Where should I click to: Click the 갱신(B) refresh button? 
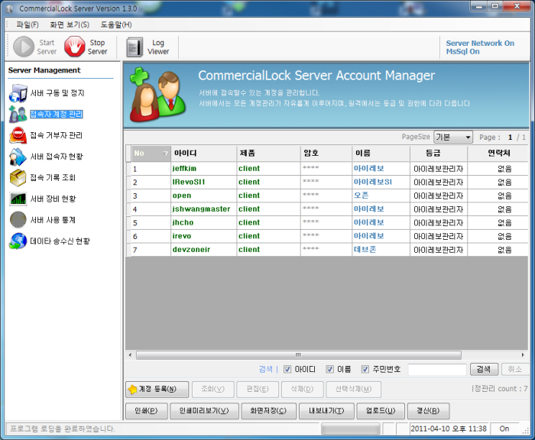pos(428,411)
